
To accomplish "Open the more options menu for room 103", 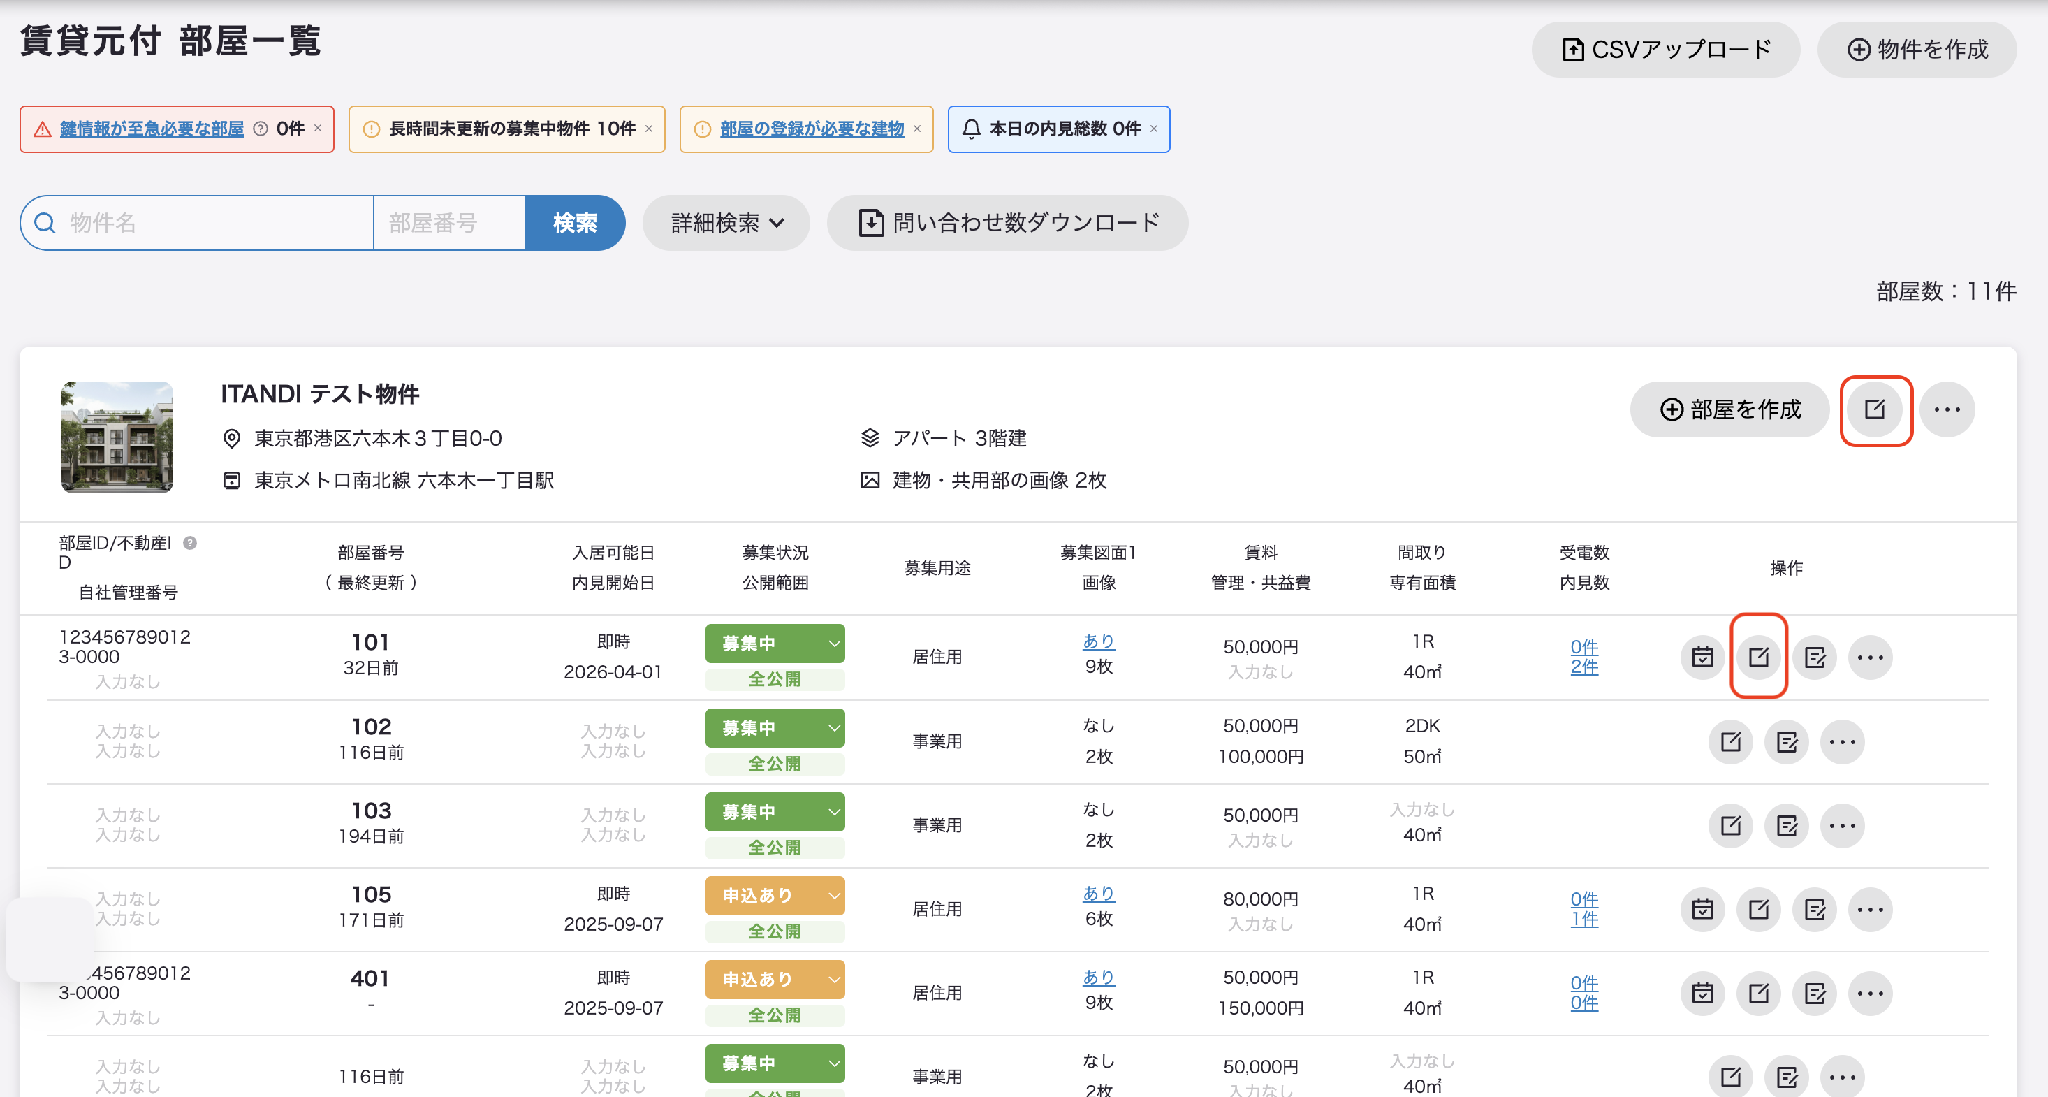I will (x=1842, y=826).
